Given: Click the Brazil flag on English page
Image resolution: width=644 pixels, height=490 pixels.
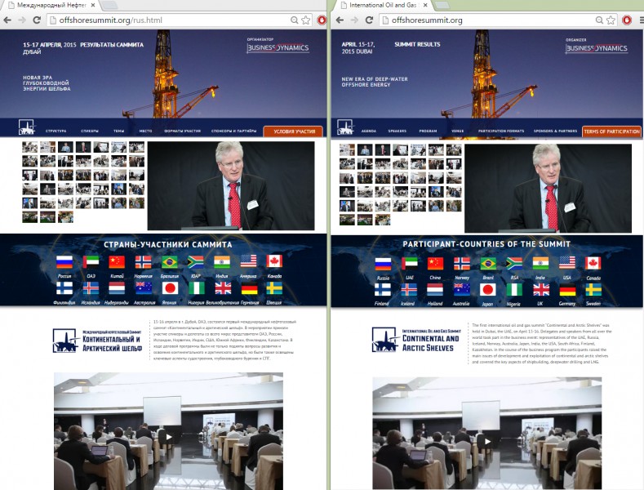Looking at the screenshot, I should click(x=488, y=263).
